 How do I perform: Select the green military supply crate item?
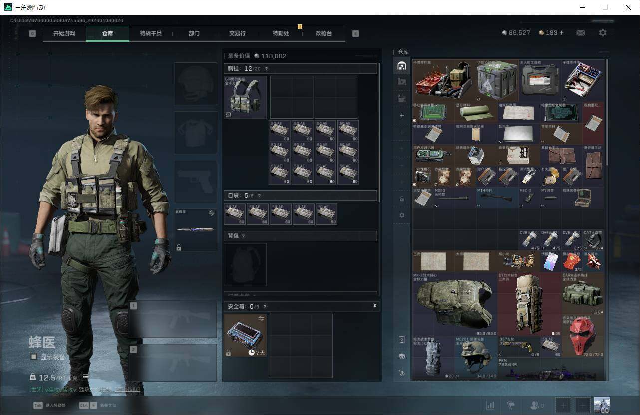[x=498, y=80]
